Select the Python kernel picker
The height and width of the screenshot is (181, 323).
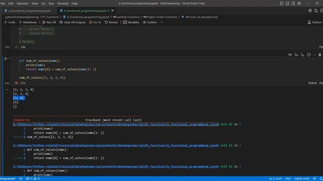tap(315, 22)
